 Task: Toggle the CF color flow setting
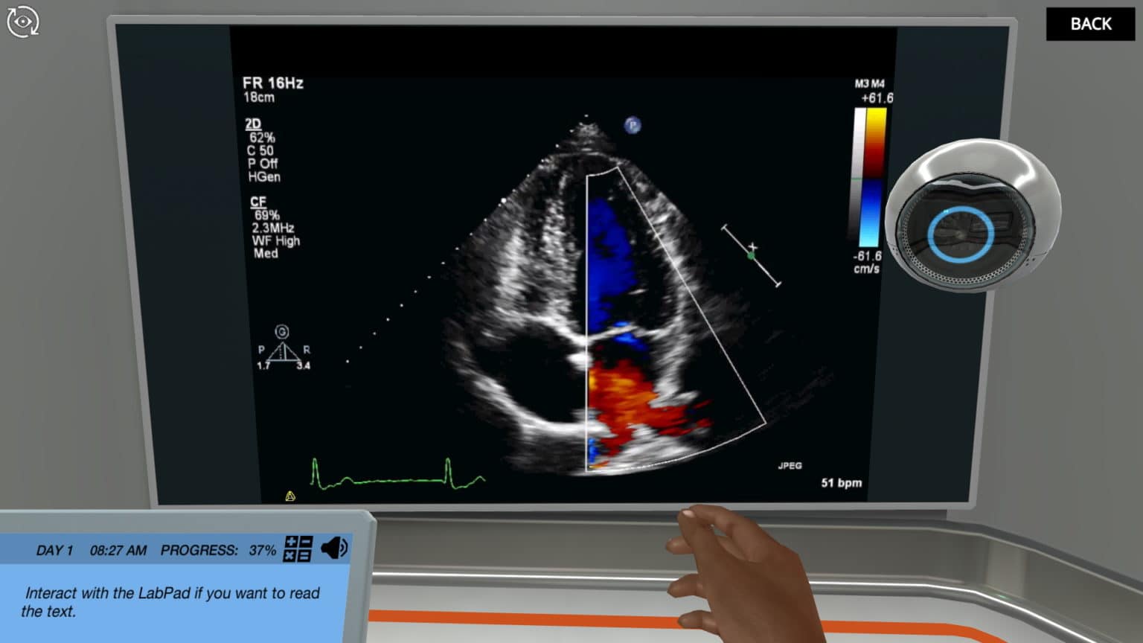257,202
